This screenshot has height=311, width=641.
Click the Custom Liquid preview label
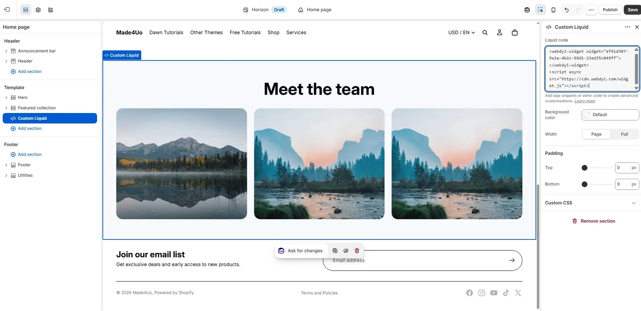[122, 55]
